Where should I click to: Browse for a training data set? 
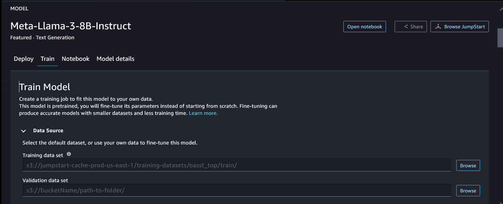point(468,166)
